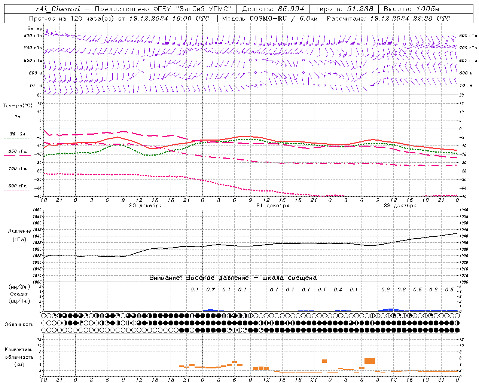Click the 'Давление' pressure panel label
Image resolution: width=479 pixels, height=383 pixels.
click(x=19, y=231)
